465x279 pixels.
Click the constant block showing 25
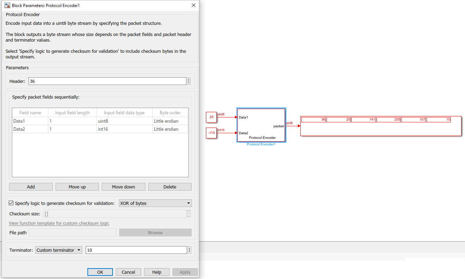click(211, 117)
